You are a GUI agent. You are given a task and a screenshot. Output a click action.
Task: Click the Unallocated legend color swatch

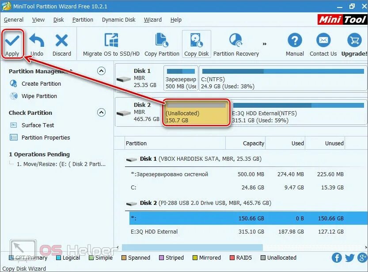pyautogui.click(x=263, y=258)
